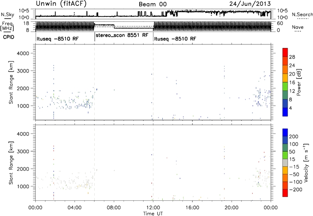Click the 'Unwin (fitACF)' title text
313x216 pixels.
(61, 4)
